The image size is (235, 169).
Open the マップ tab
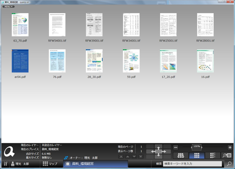[50, 164]
